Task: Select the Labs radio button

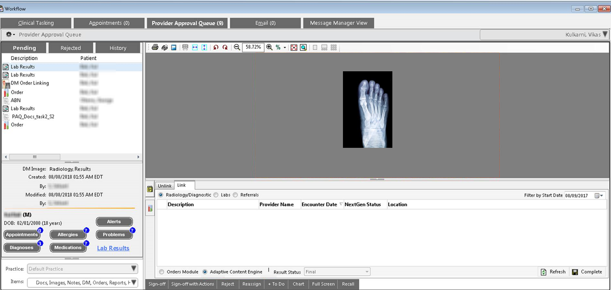Action: [216, 195]
